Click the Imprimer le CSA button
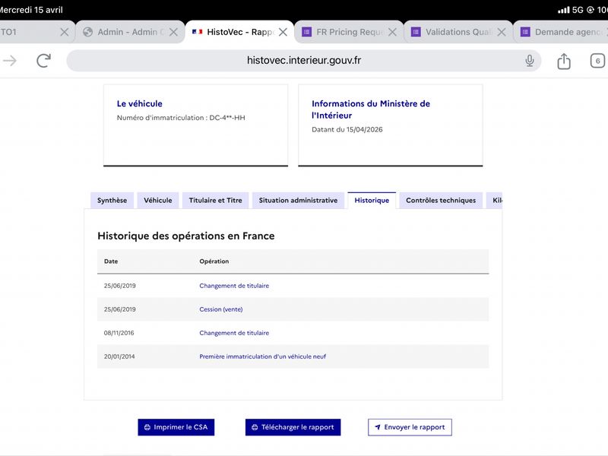The height and width of the screenshot is (456, 608). 176,427
